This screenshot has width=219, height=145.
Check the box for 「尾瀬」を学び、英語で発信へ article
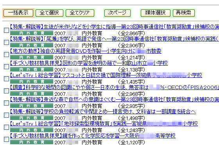point(6,42)
